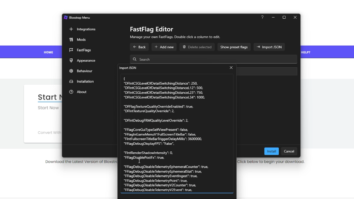The width and height of the screenshot is (354, 199).
Task: Click the Back button in the FastFlag Editor
Action: 139,47
